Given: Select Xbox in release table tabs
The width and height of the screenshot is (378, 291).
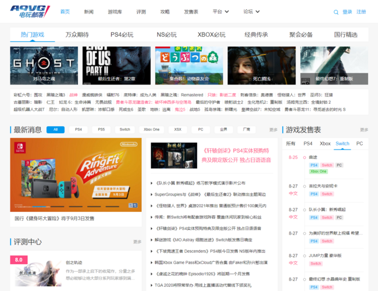Looking at the screenshot, I should 325,144.
